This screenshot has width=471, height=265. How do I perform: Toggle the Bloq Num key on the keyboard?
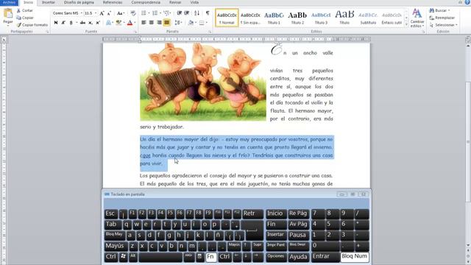point(355,257)
